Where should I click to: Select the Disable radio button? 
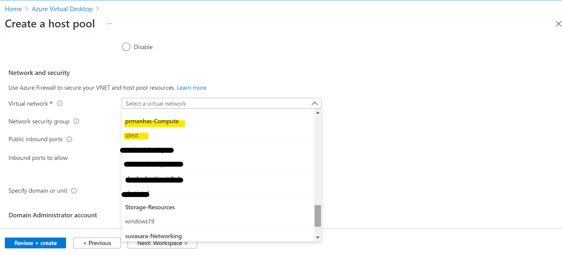pyautogui.click(x=126, y=47)
